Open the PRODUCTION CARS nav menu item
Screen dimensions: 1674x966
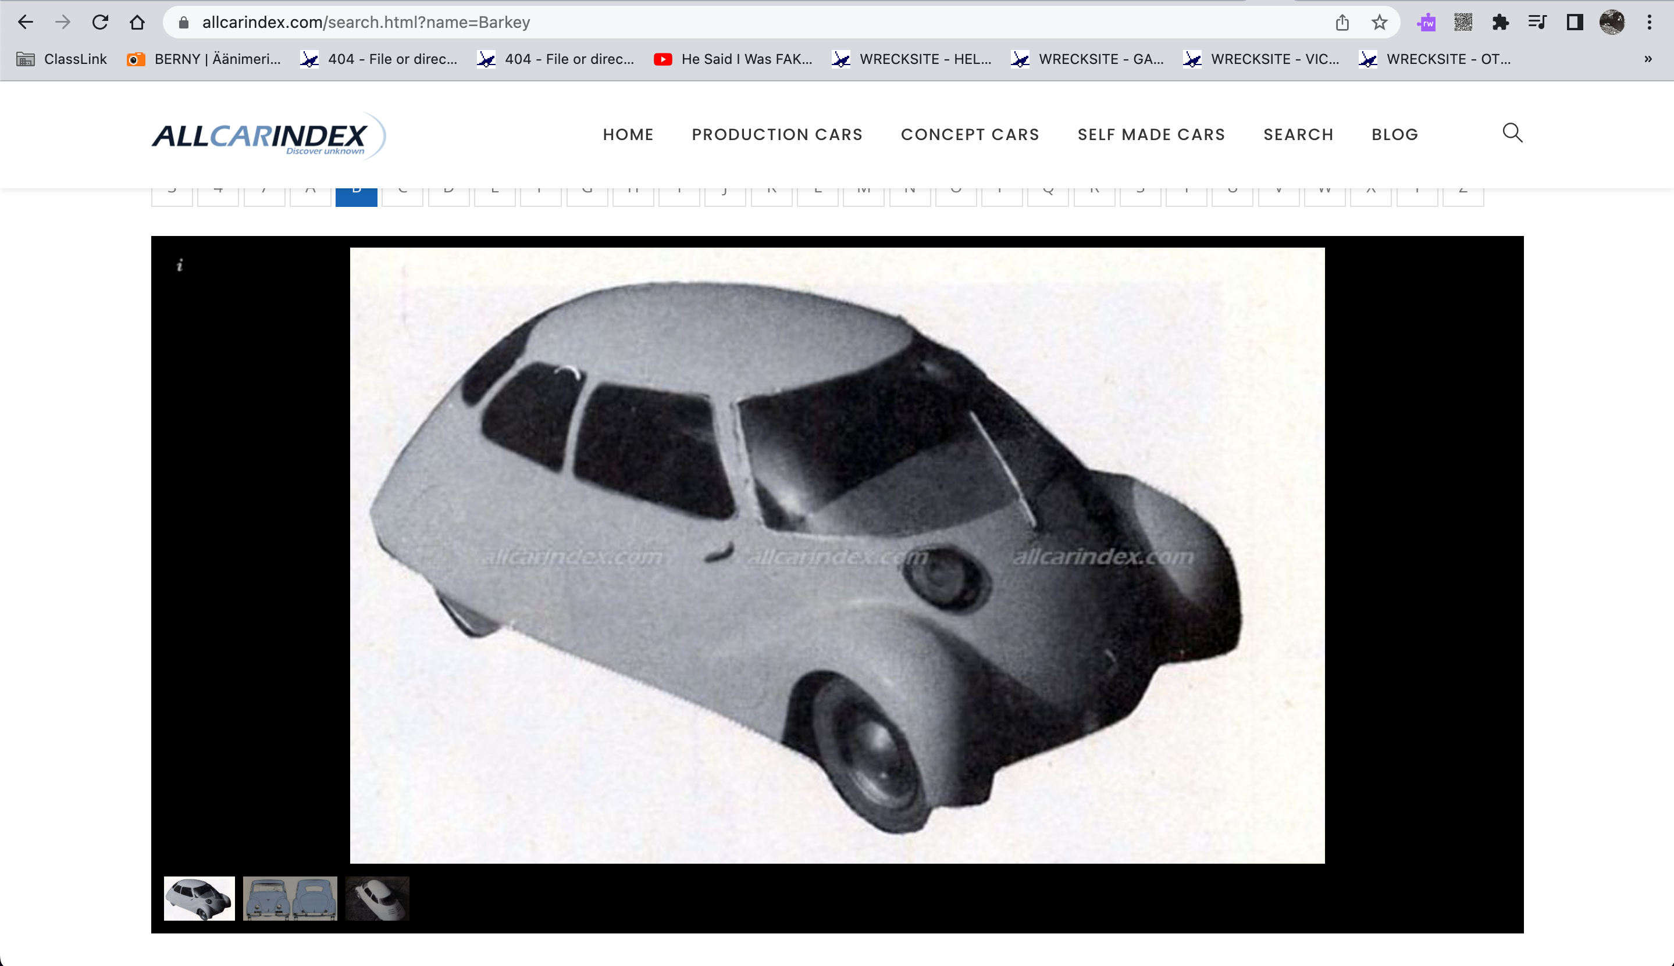click(x=777, y=135)
